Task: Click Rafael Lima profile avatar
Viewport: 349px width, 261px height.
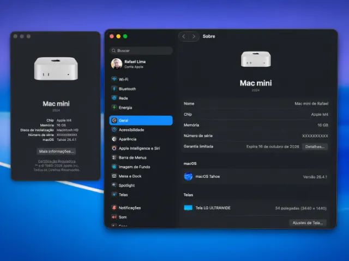Action: 117,64
